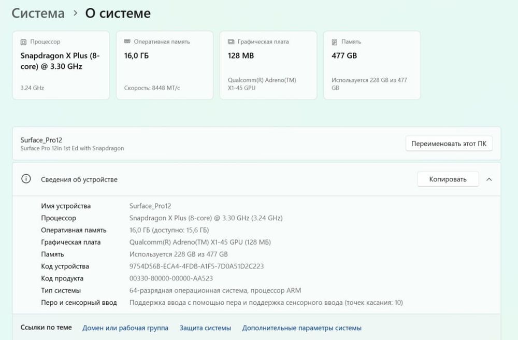Select the Процессор card with Snapdragon X Plus

pos(61,65)
